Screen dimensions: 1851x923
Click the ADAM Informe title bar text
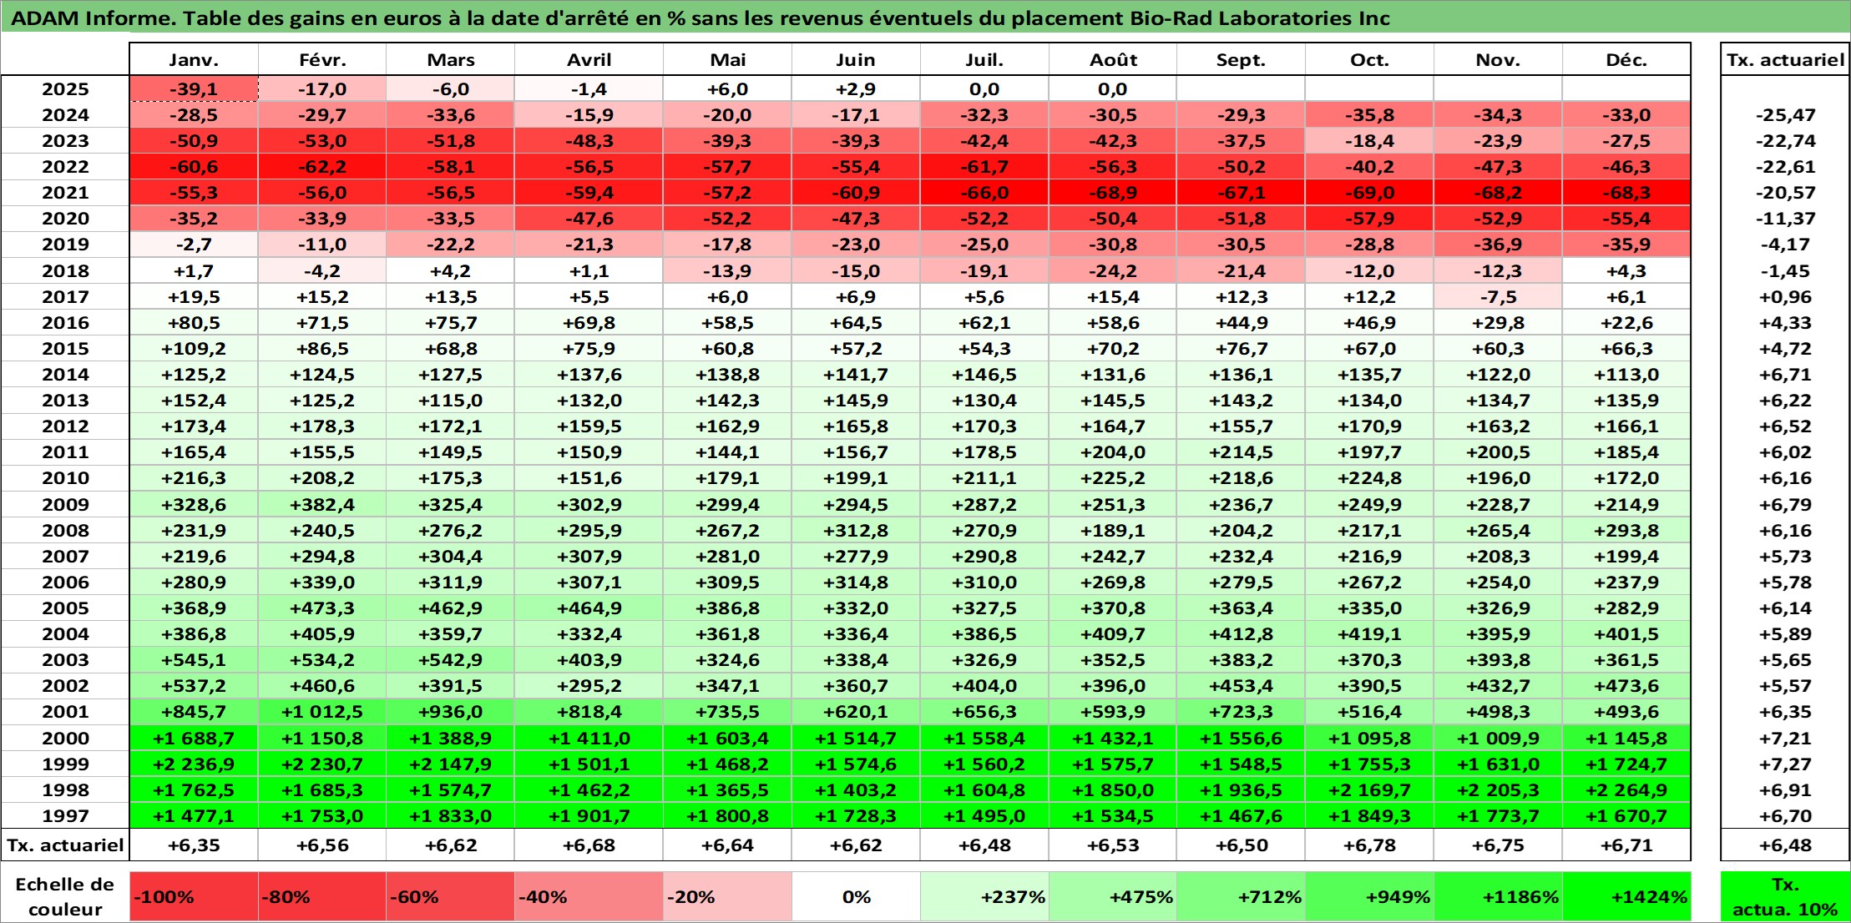(700, 18)
